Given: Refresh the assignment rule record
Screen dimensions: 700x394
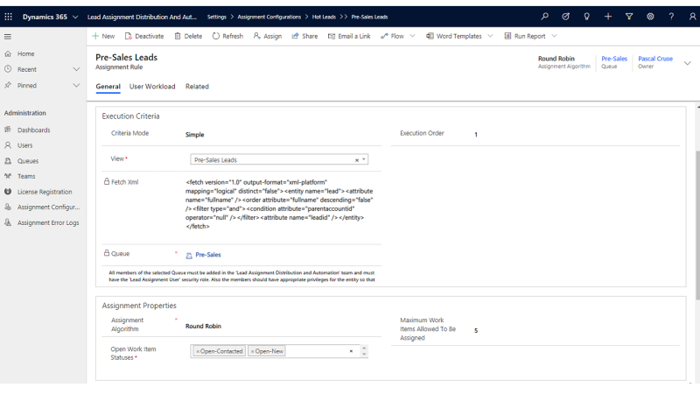Looking at the screenshot, I should pos(227,36).
